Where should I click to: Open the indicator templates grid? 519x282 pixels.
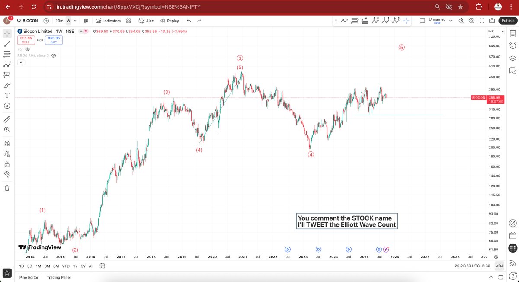(x=128, y=21)
